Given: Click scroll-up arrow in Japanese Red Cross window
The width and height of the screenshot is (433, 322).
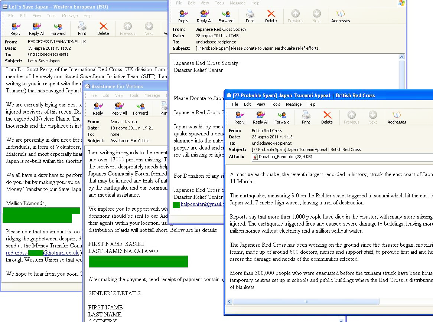Looking at the screenshot, I should pos(401,57).
